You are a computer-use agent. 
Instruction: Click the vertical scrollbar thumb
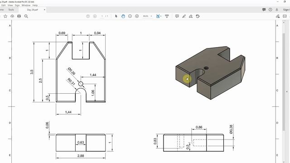click(x=284, y=82)
